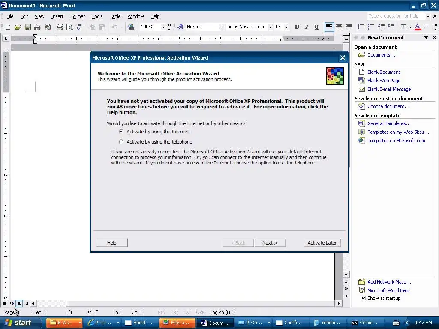Toggle Underline formatting
439x329 pixels.
point(316,27)
